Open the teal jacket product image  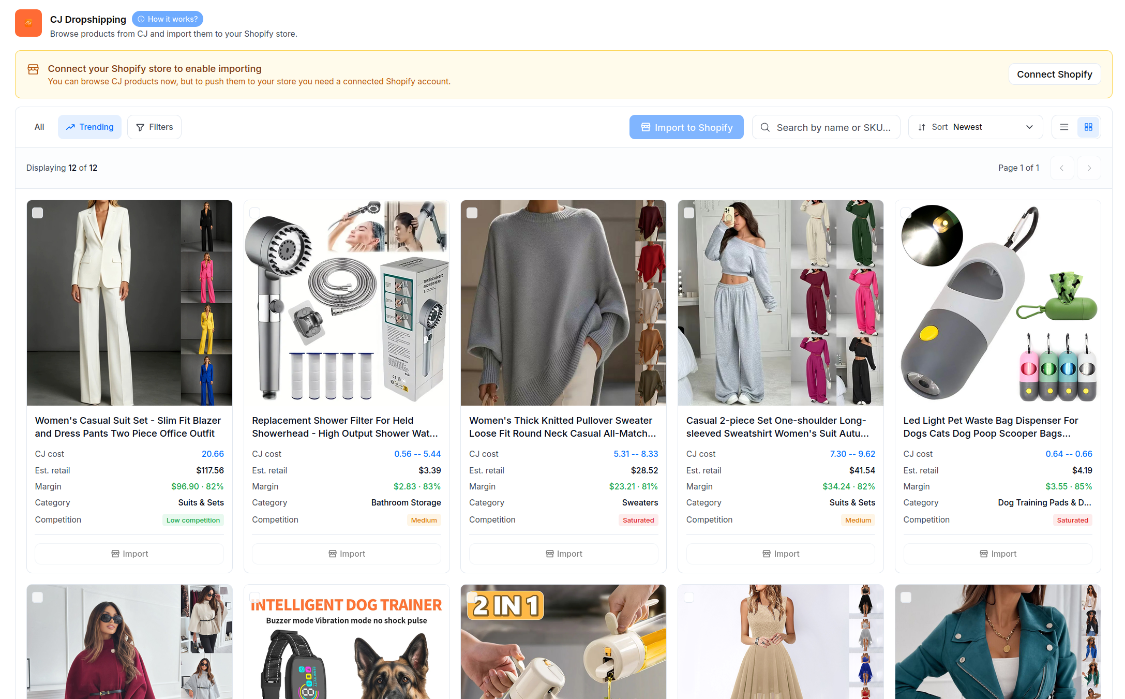998,642
